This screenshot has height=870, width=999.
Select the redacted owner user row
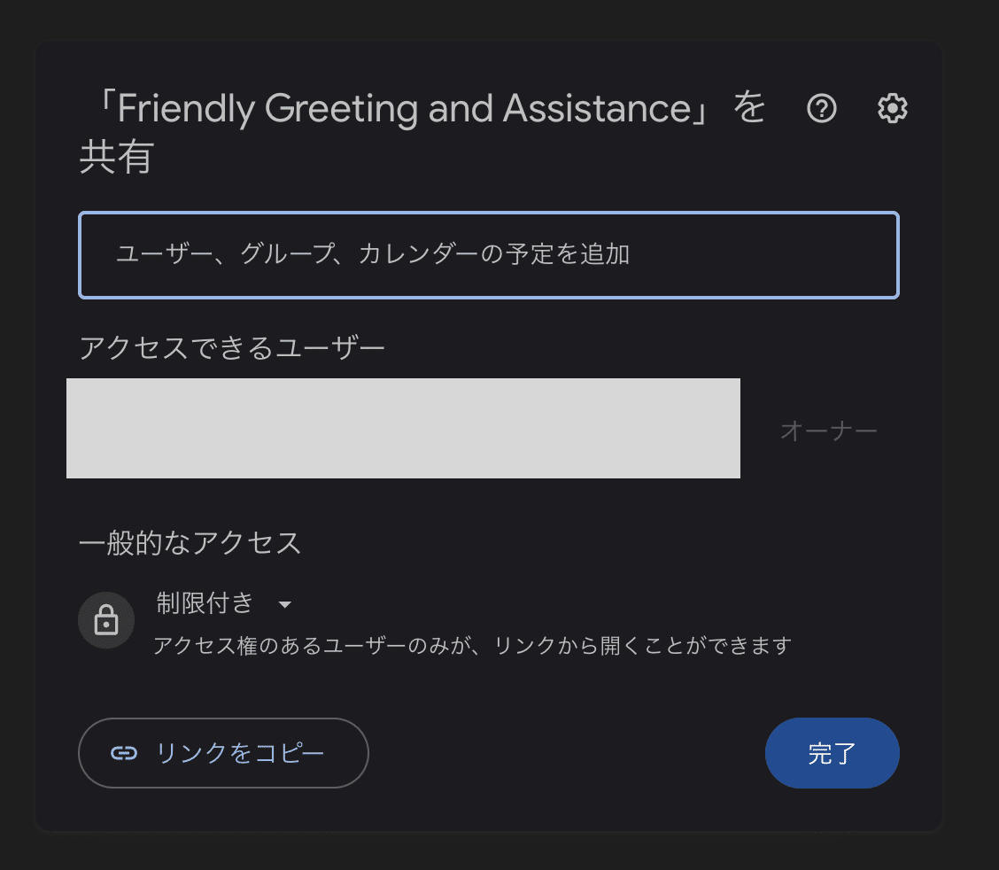[403, 429]
